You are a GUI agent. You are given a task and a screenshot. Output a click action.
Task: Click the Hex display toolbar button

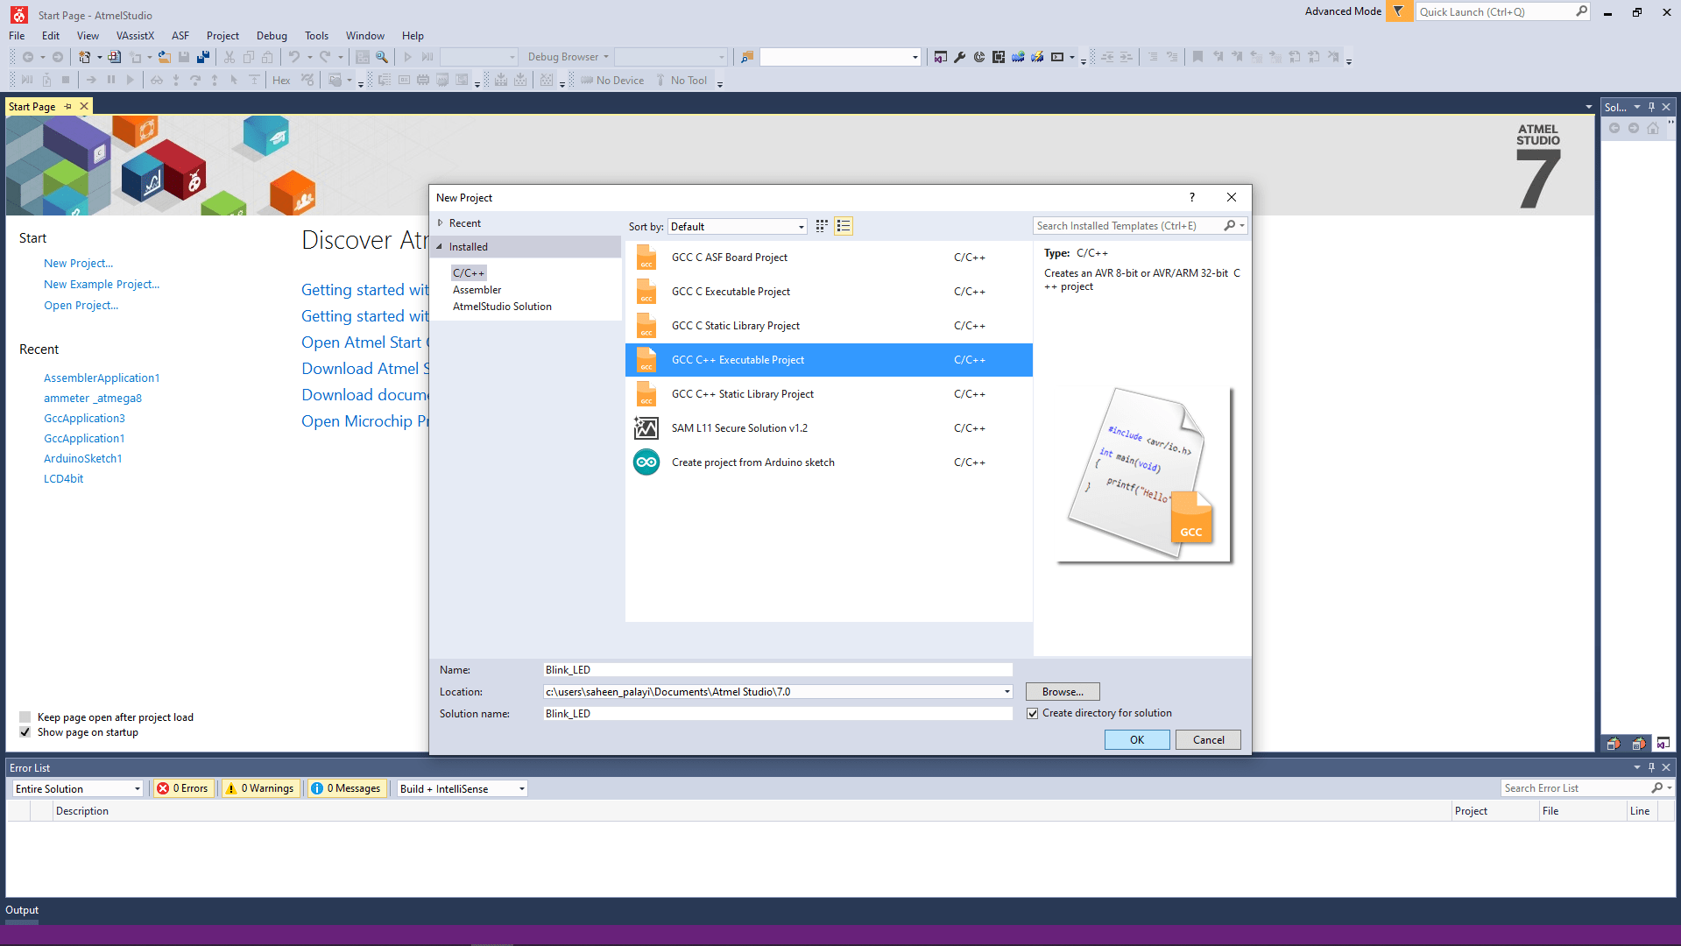coord(281,81)
